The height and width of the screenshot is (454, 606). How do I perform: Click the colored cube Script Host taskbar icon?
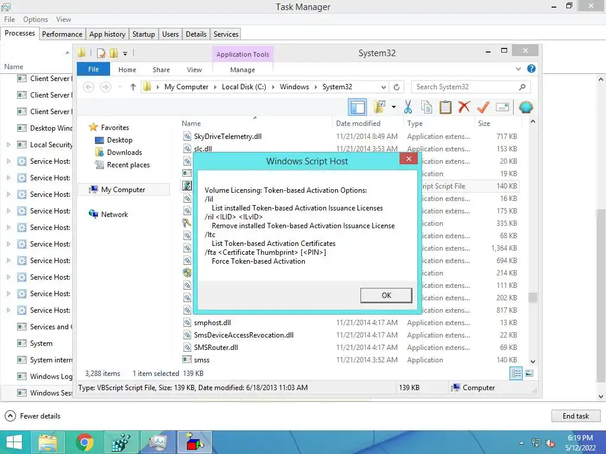pyautogui.click(x=195, y=442)
